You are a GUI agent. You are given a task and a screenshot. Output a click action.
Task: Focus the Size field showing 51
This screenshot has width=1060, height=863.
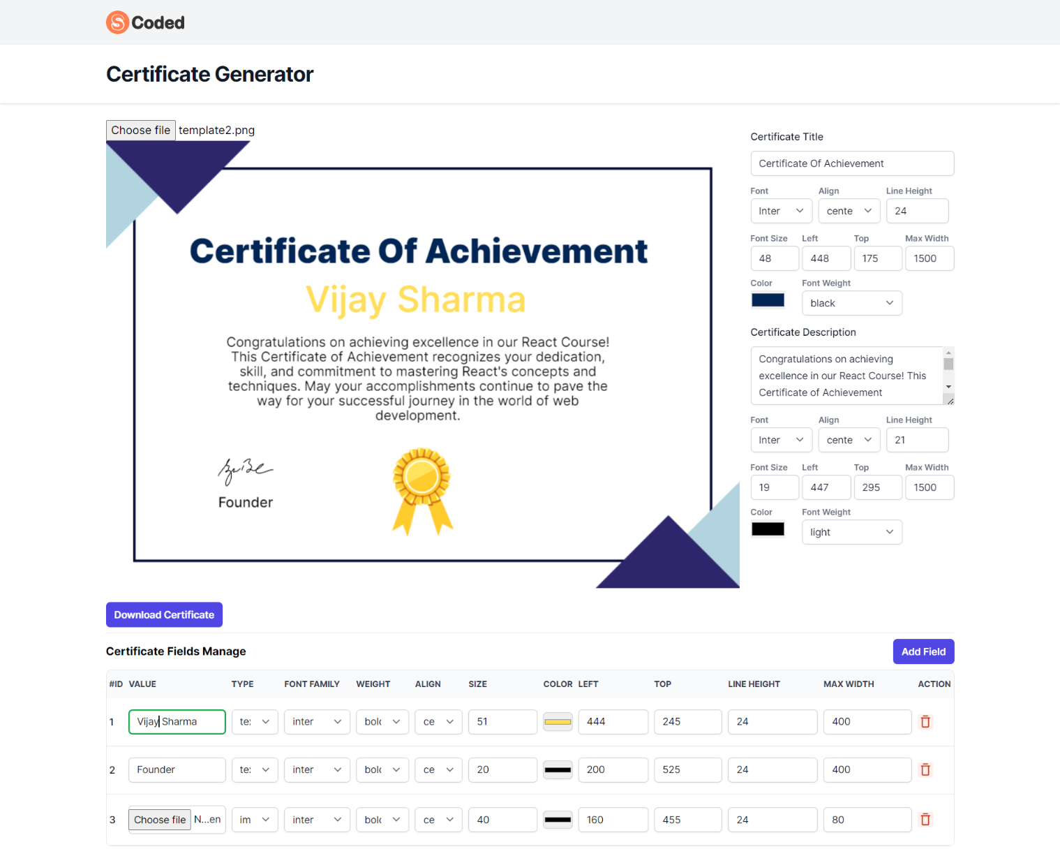pyautogui.click(x=502, y=722)
